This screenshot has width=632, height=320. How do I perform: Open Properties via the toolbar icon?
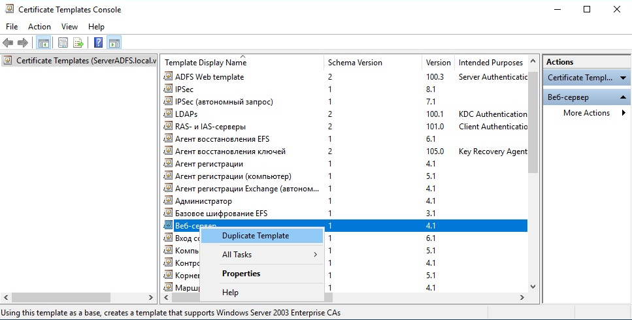coord(63,43)
